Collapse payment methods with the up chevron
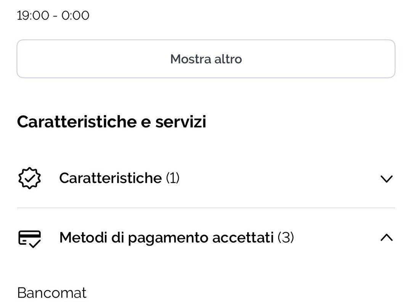This screenshot has width=412, height=308. click(x=386, y=237)
